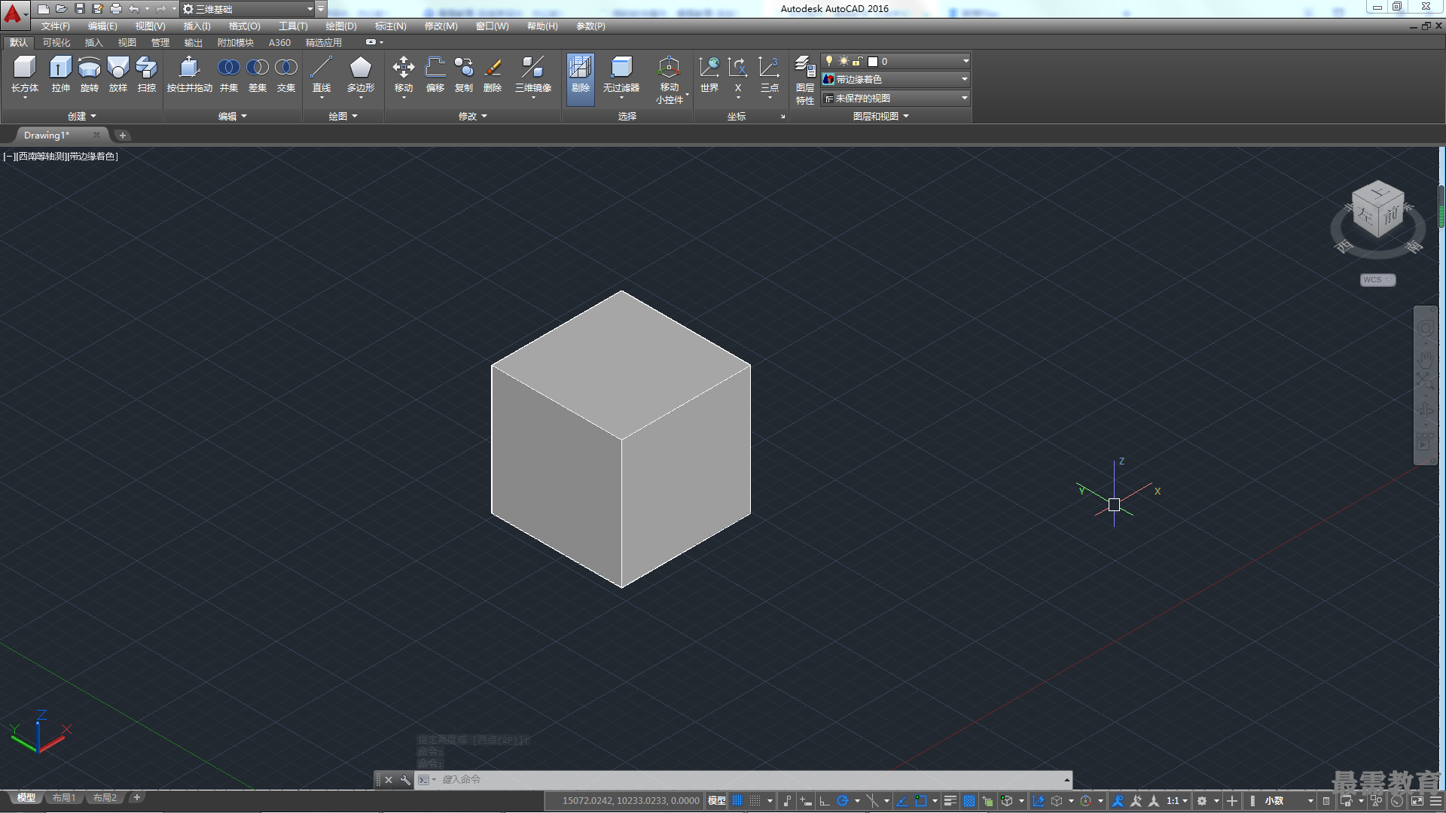Activate the 移动 move tool
The width and height of the screenshot is (1446, 813).
(x=404, y=75)
